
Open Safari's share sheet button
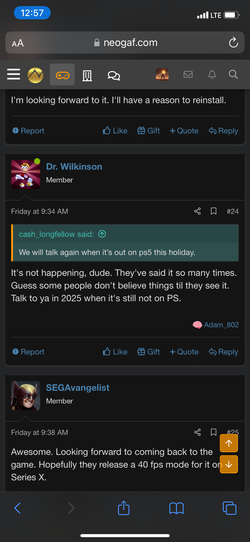[x=124, y=508]
